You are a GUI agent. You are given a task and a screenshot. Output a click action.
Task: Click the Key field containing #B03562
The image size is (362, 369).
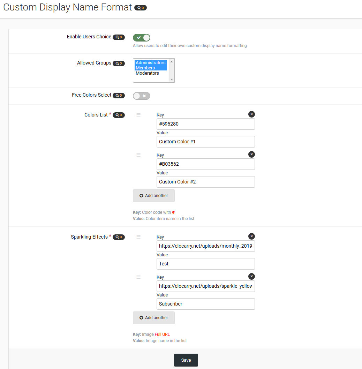(205, 164)
